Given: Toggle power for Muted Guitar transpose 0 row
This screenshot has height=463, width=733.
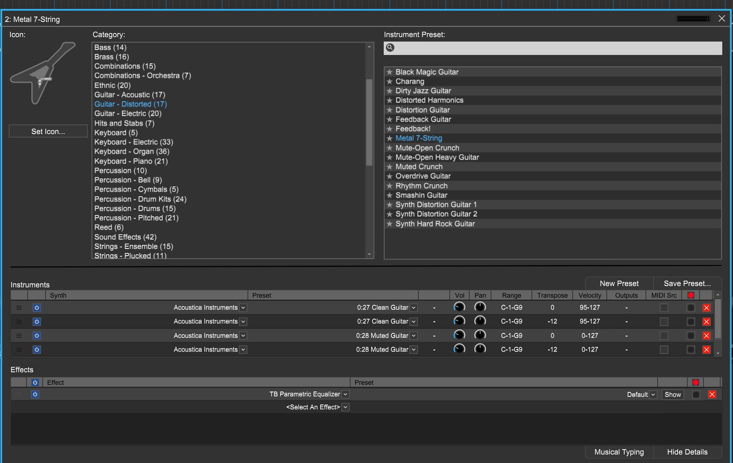Looking at the screenshot, I should [37, 336].
